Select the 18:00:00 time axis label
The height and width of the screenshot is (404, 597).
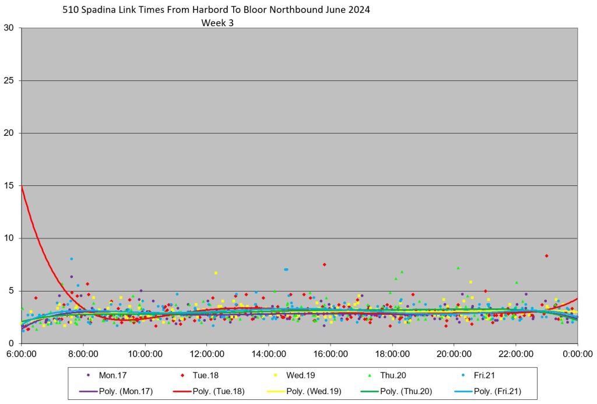392,353
